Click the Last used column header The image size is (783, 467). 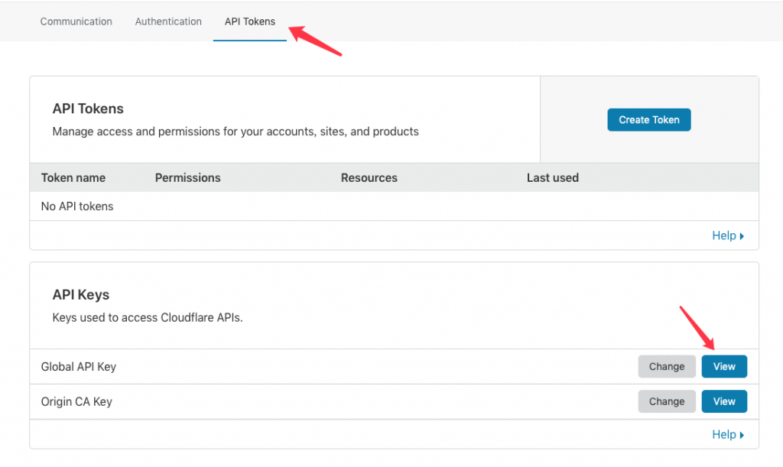point(552,177)
